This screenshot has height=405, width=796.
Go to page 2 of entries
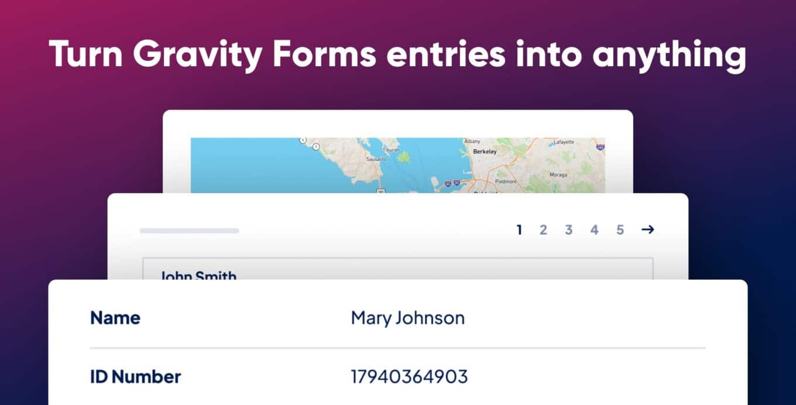543,230
